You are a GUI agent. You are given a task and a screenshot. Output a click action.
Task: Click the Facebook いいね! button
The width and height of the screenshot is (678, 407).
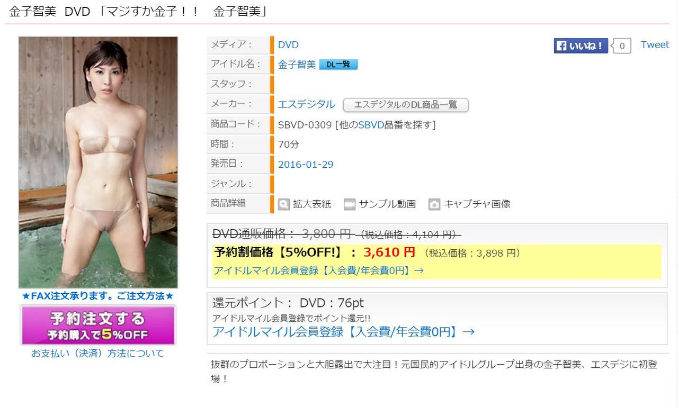581,46
